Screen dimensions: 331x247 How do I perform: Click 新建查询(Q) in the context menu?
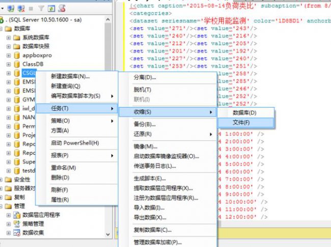[x=66, y=86]
